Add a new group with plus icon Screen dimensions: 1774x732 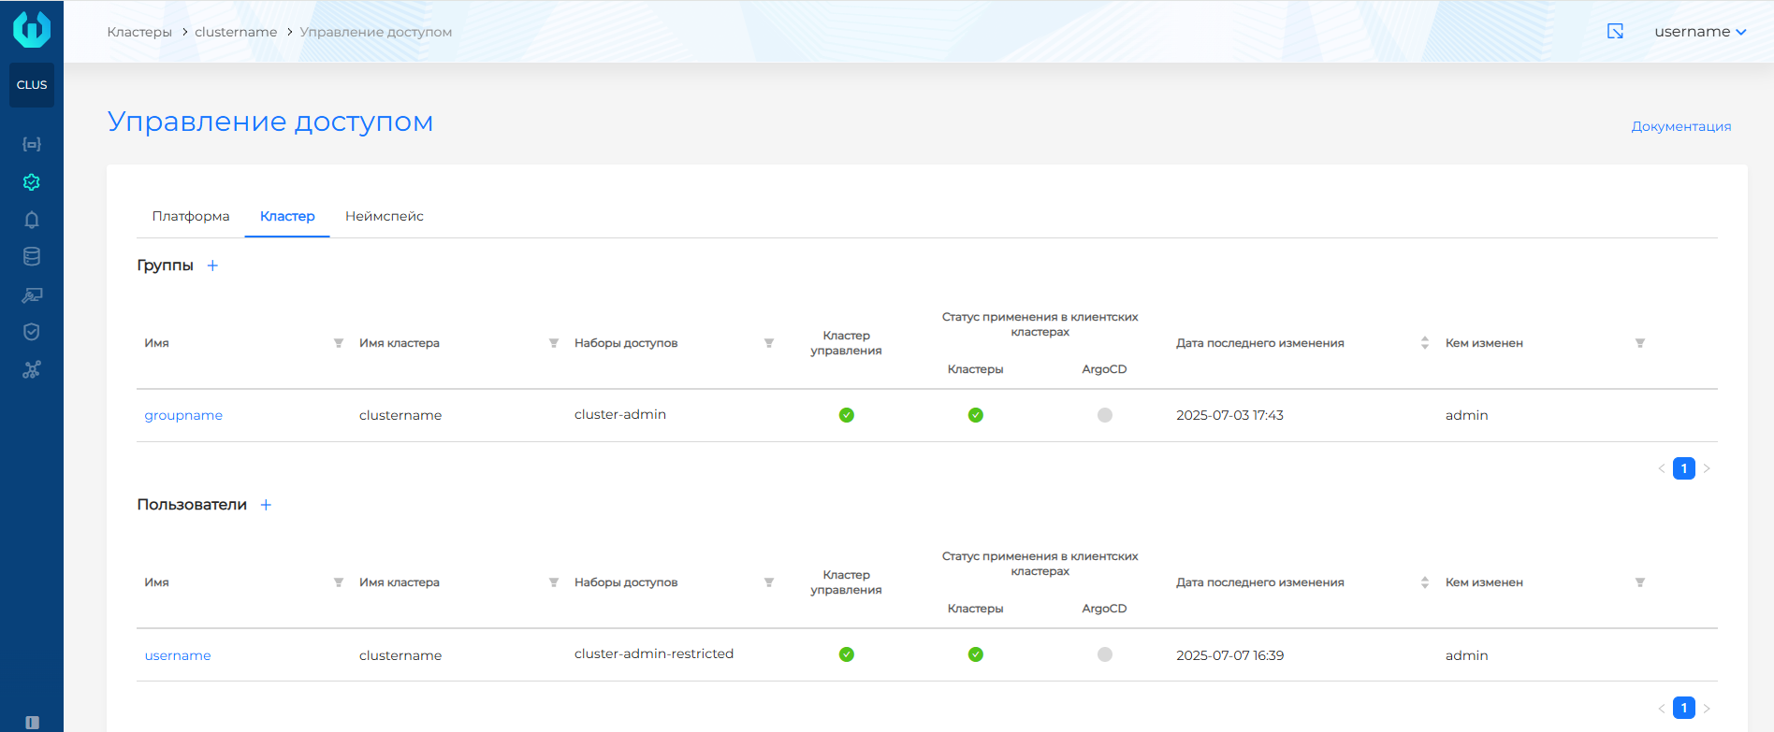coord(212,266)
